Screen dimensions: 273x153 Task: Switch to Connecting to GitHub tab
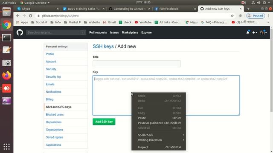129,8
